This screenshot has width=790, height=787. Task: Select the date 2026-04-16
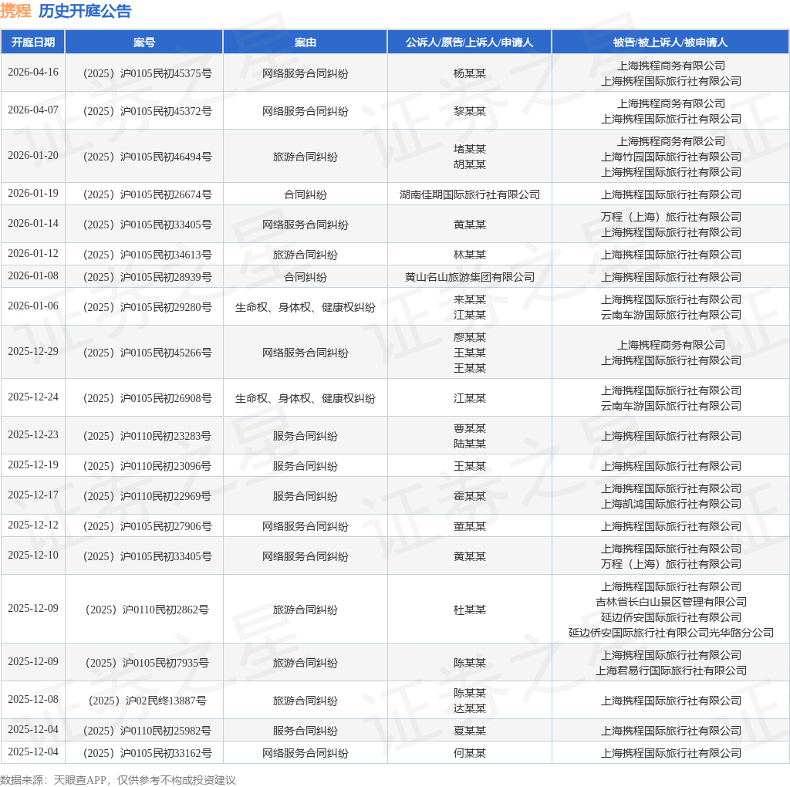pyautogui.click(x=33, y=72)
